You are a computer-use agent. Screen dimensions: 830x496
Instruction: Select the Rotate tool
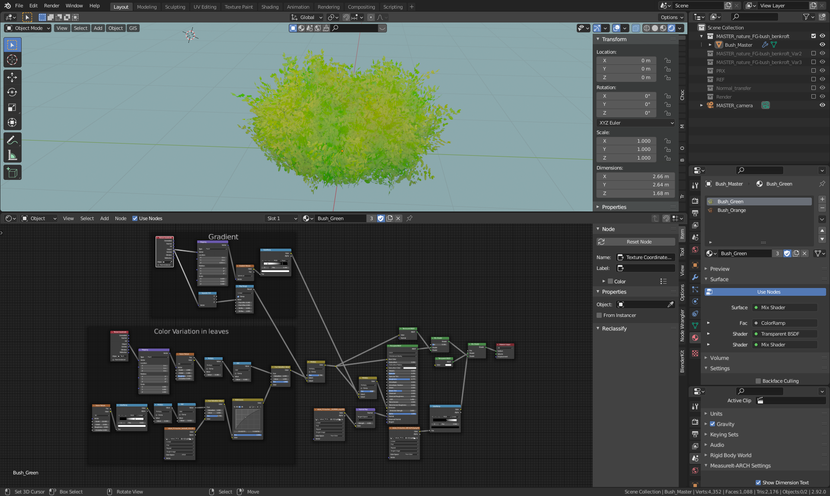(x=12, y=93)
